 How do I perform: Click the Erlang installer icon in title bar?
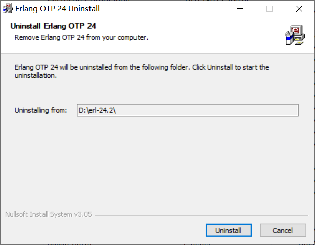[8, 9]
